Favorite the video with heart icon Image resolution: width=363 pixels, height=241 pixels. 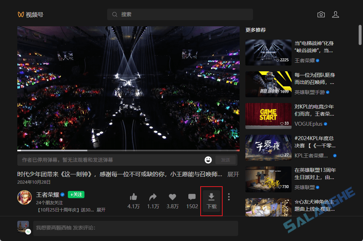click(172, 197)
